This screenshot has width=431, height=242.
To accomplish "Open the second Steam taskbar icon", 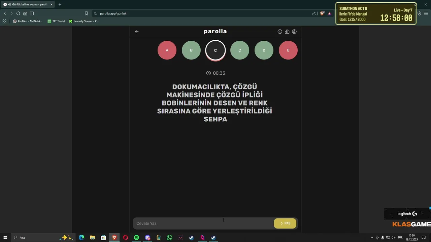I will point(213,238).
